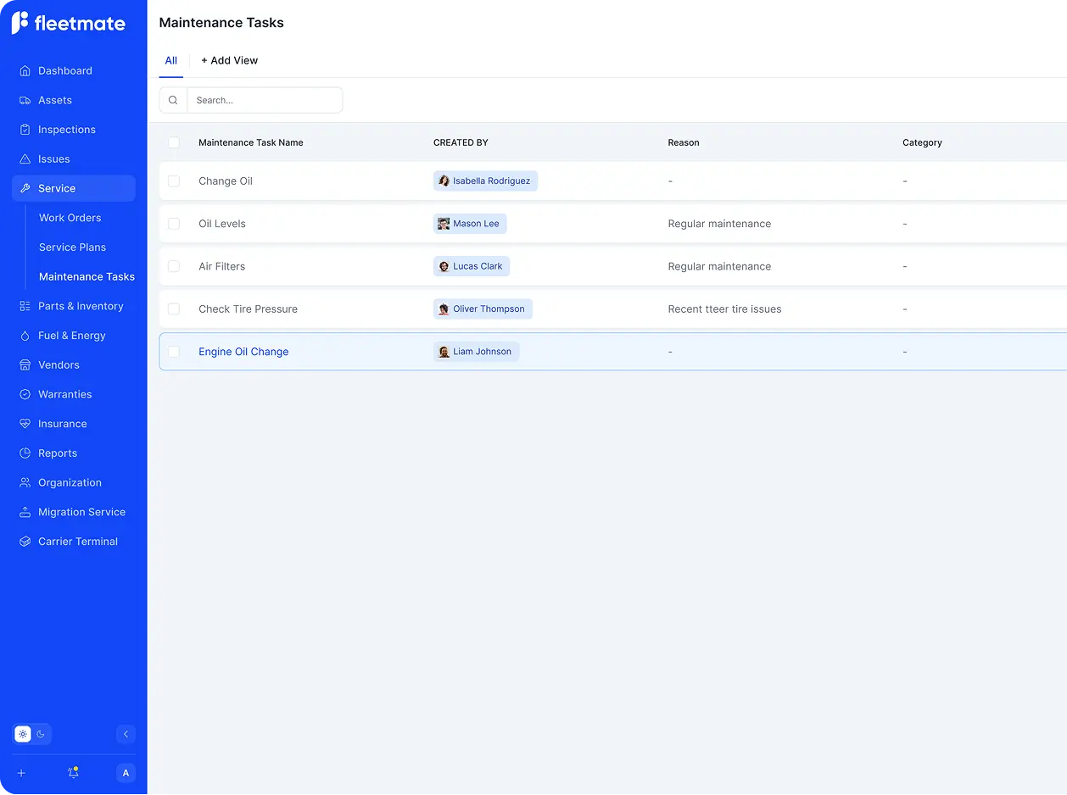Viewport: 1067px width, 795px height.
Task: Open the Work Orders submenu item
Action: coord(70,218)
